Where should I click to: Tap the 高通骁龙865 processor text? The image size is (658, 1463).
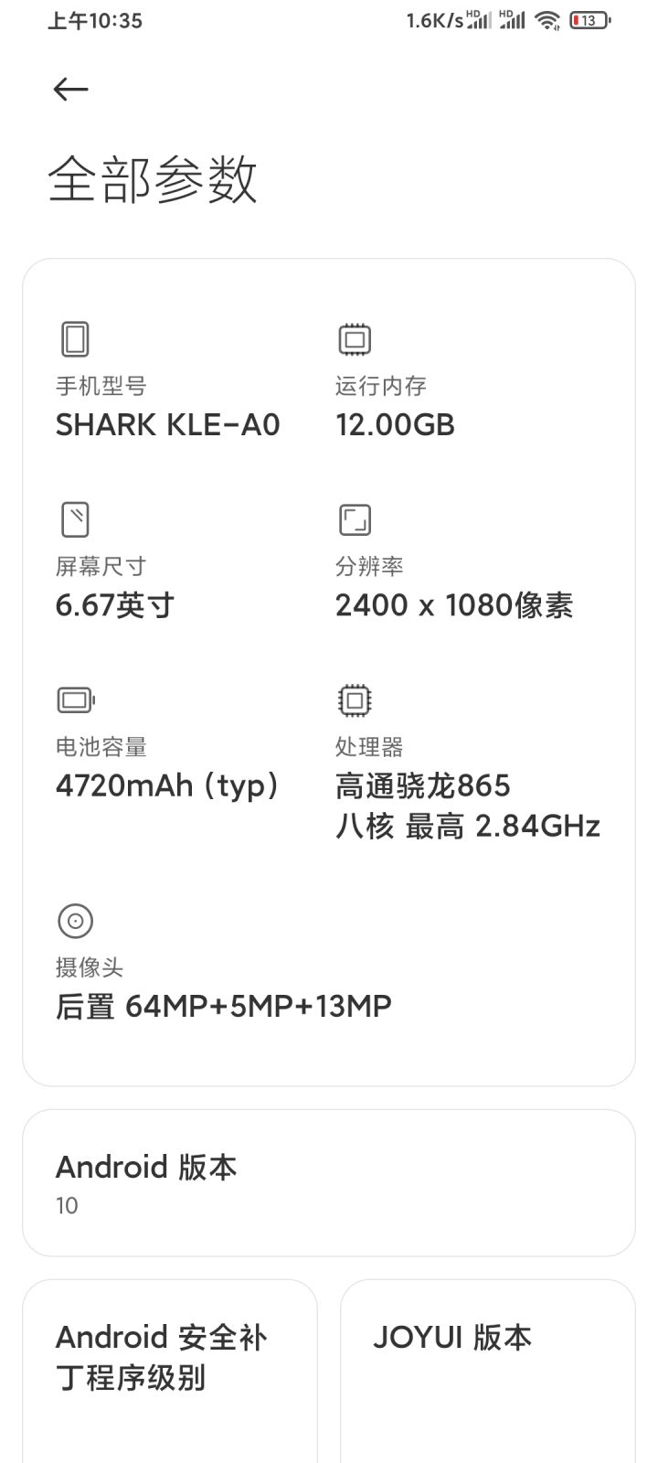pyautogui.click(x=423, y=785)
